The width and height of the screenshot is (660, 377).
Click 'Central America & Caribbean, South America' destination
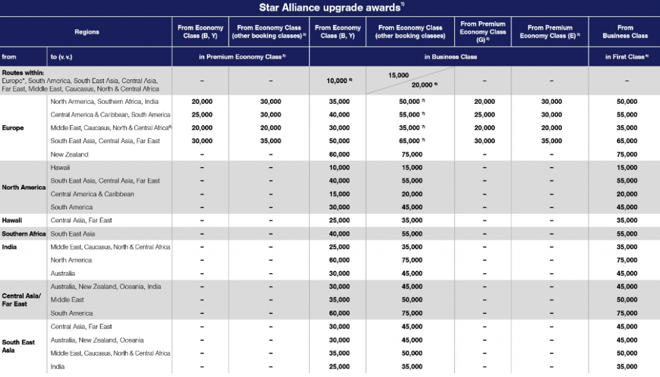pyautogui.click(x=110, y=115)
